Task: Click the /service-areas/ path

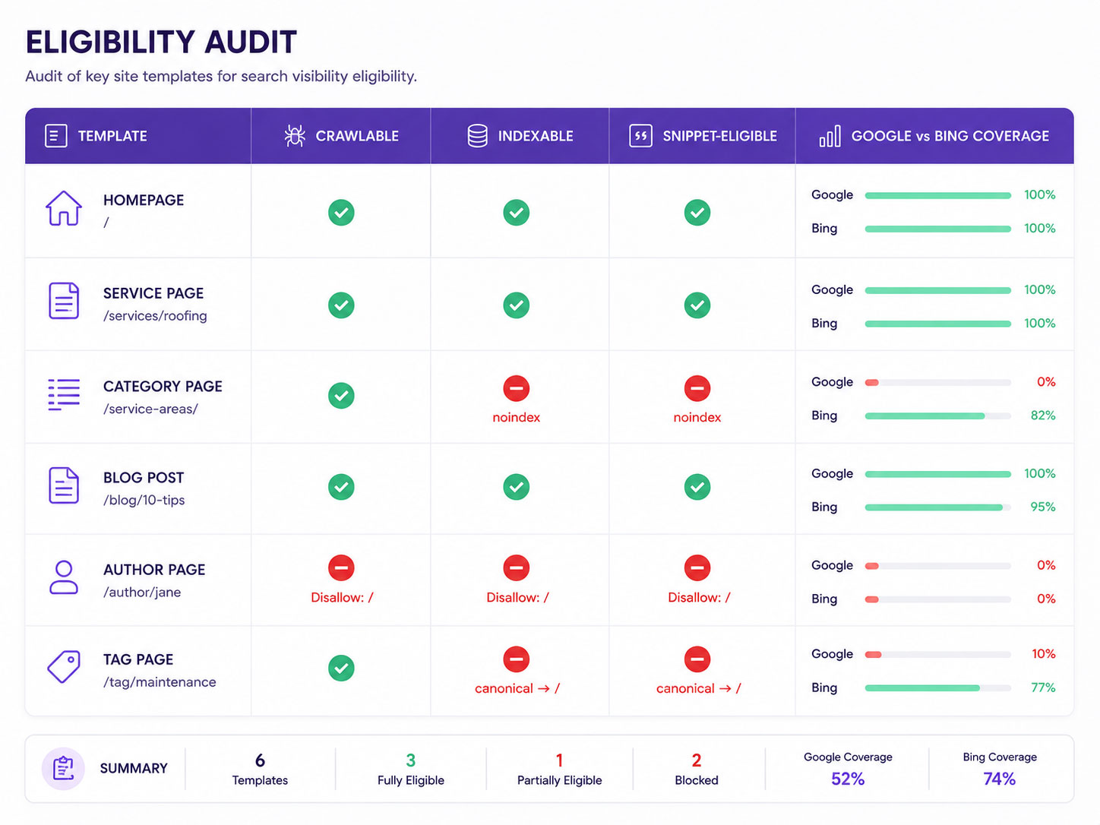Action: click(x=150, y=409)
